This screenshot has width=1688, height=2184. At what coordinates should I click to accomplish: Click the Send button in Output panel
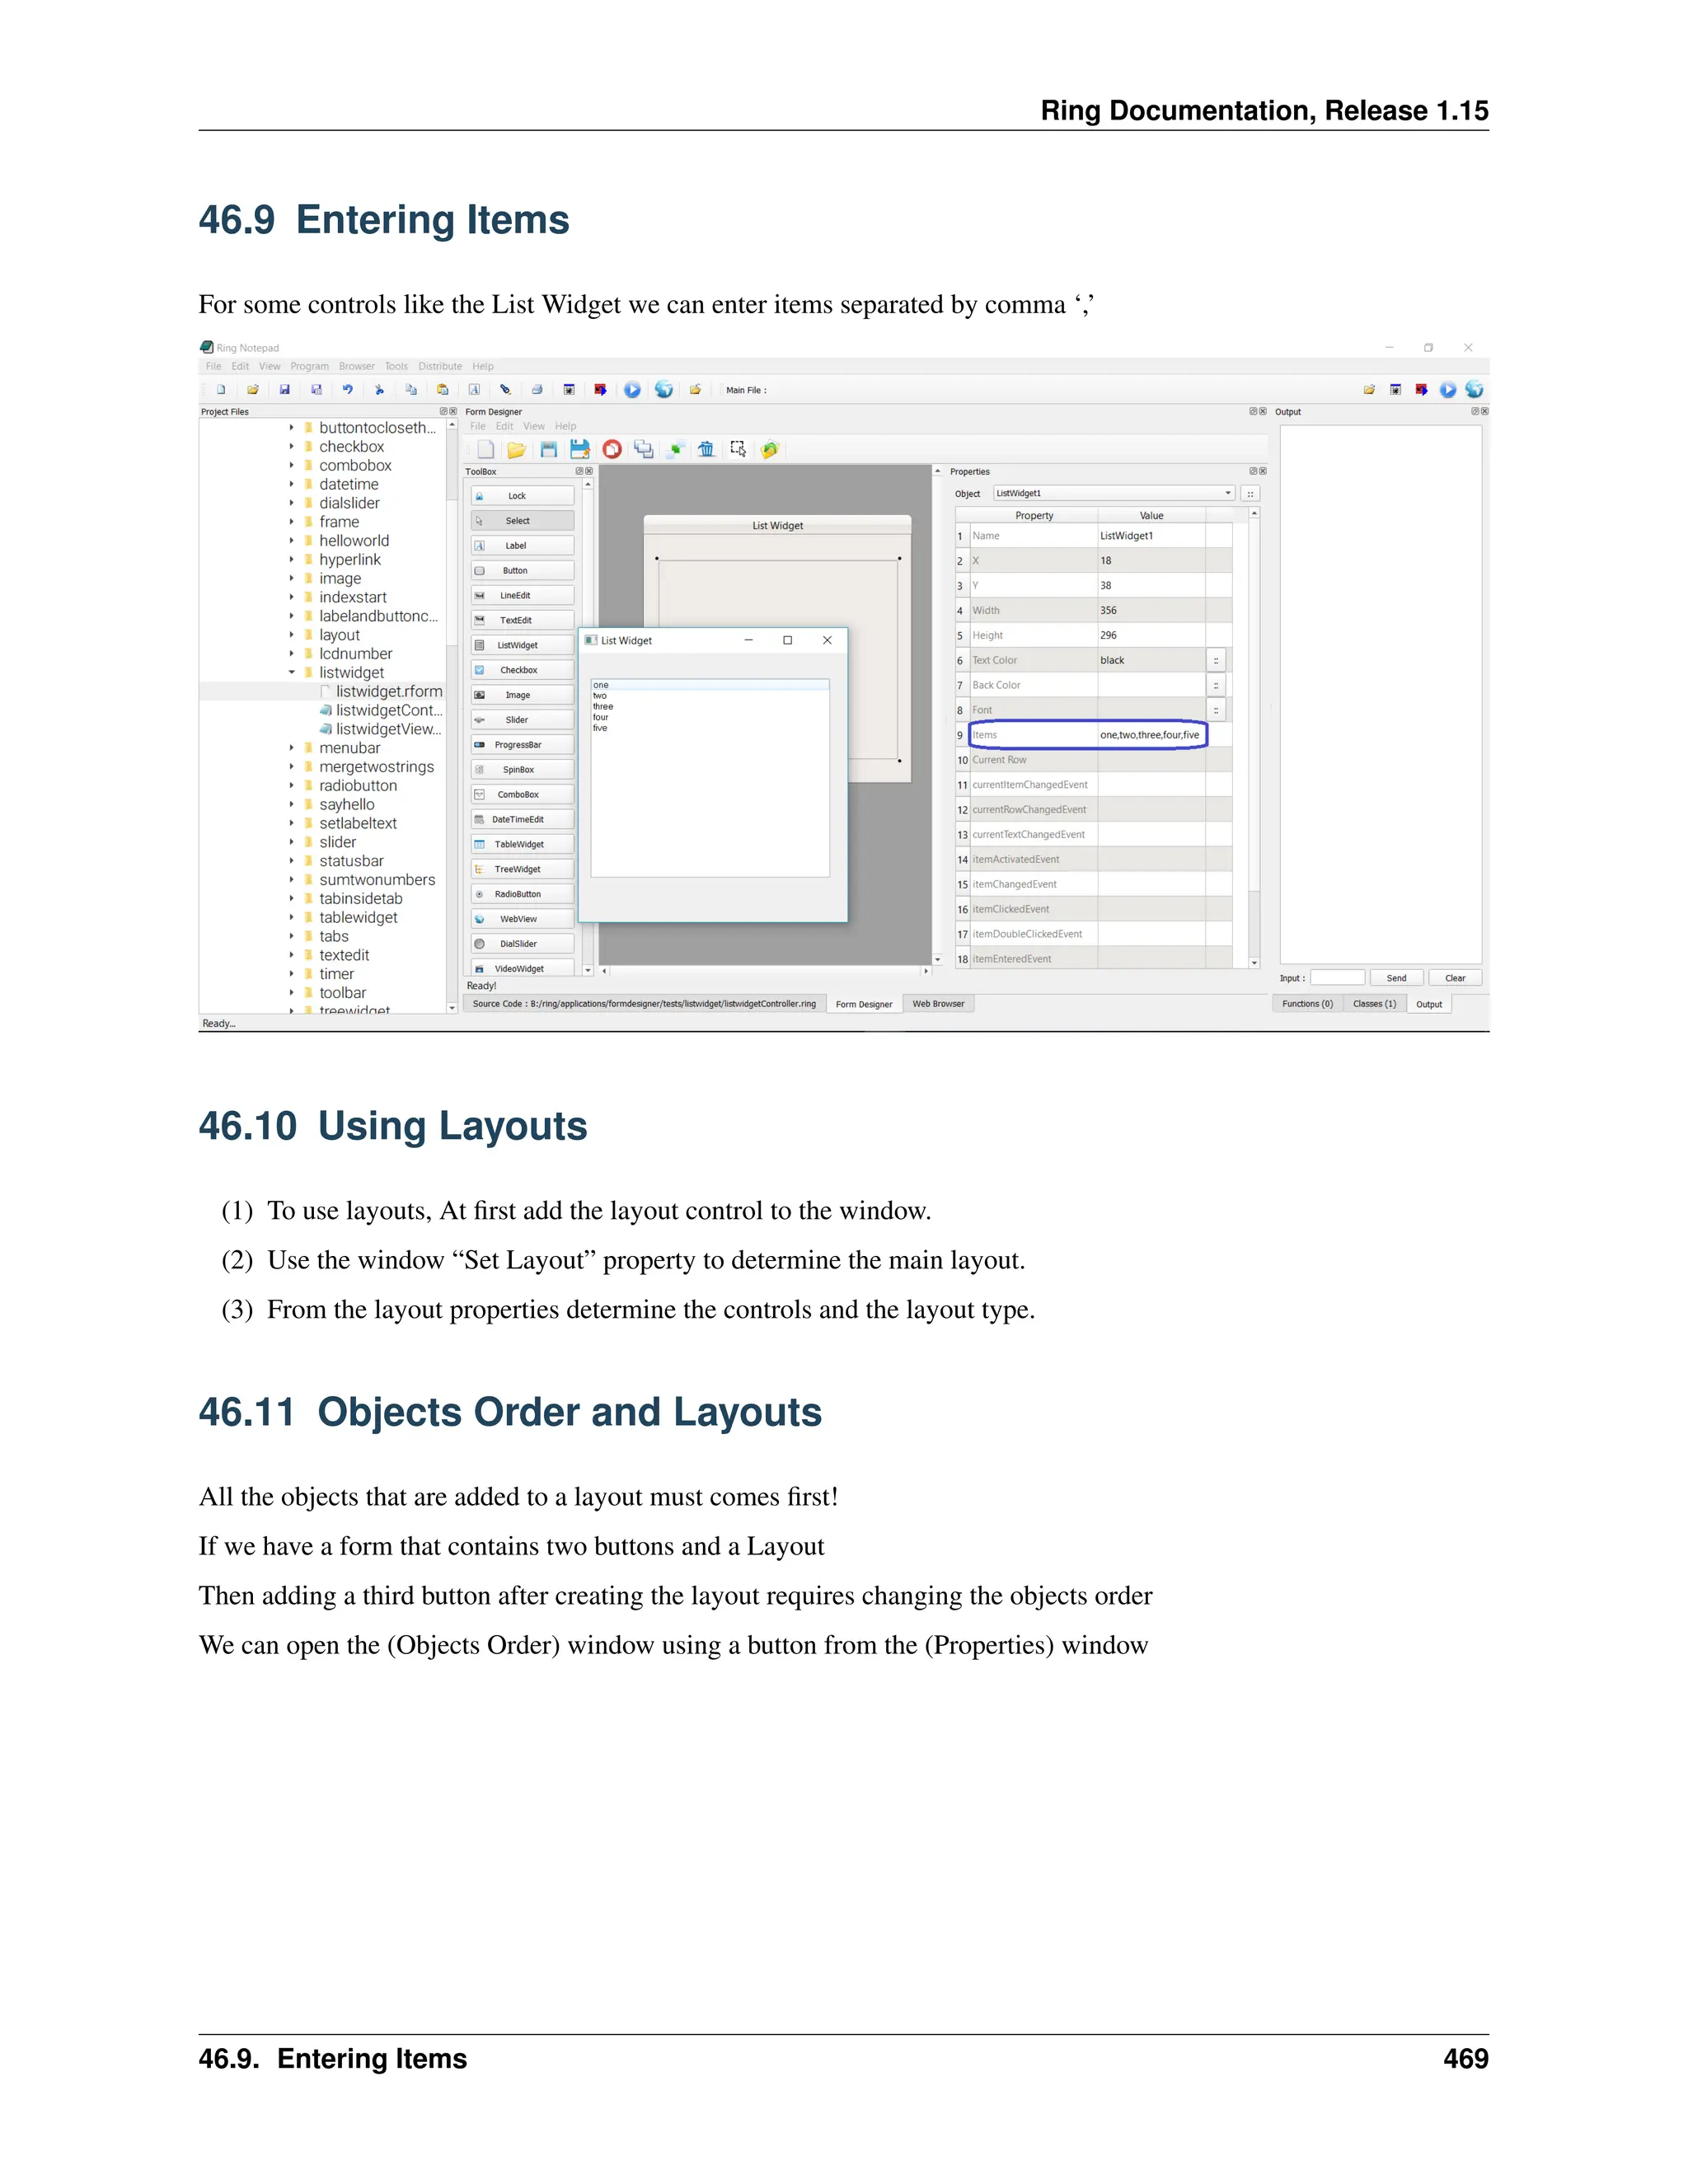click(x=1396, y=978)
